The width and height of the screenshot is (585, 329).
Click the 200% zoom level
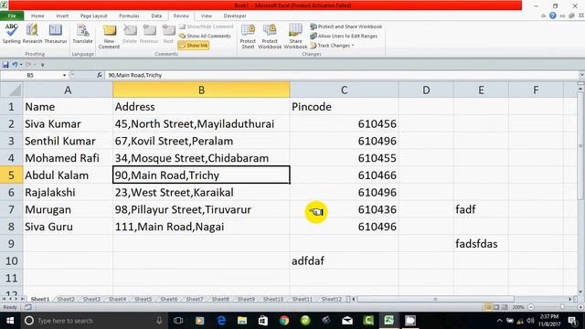[x=518, y=307]
